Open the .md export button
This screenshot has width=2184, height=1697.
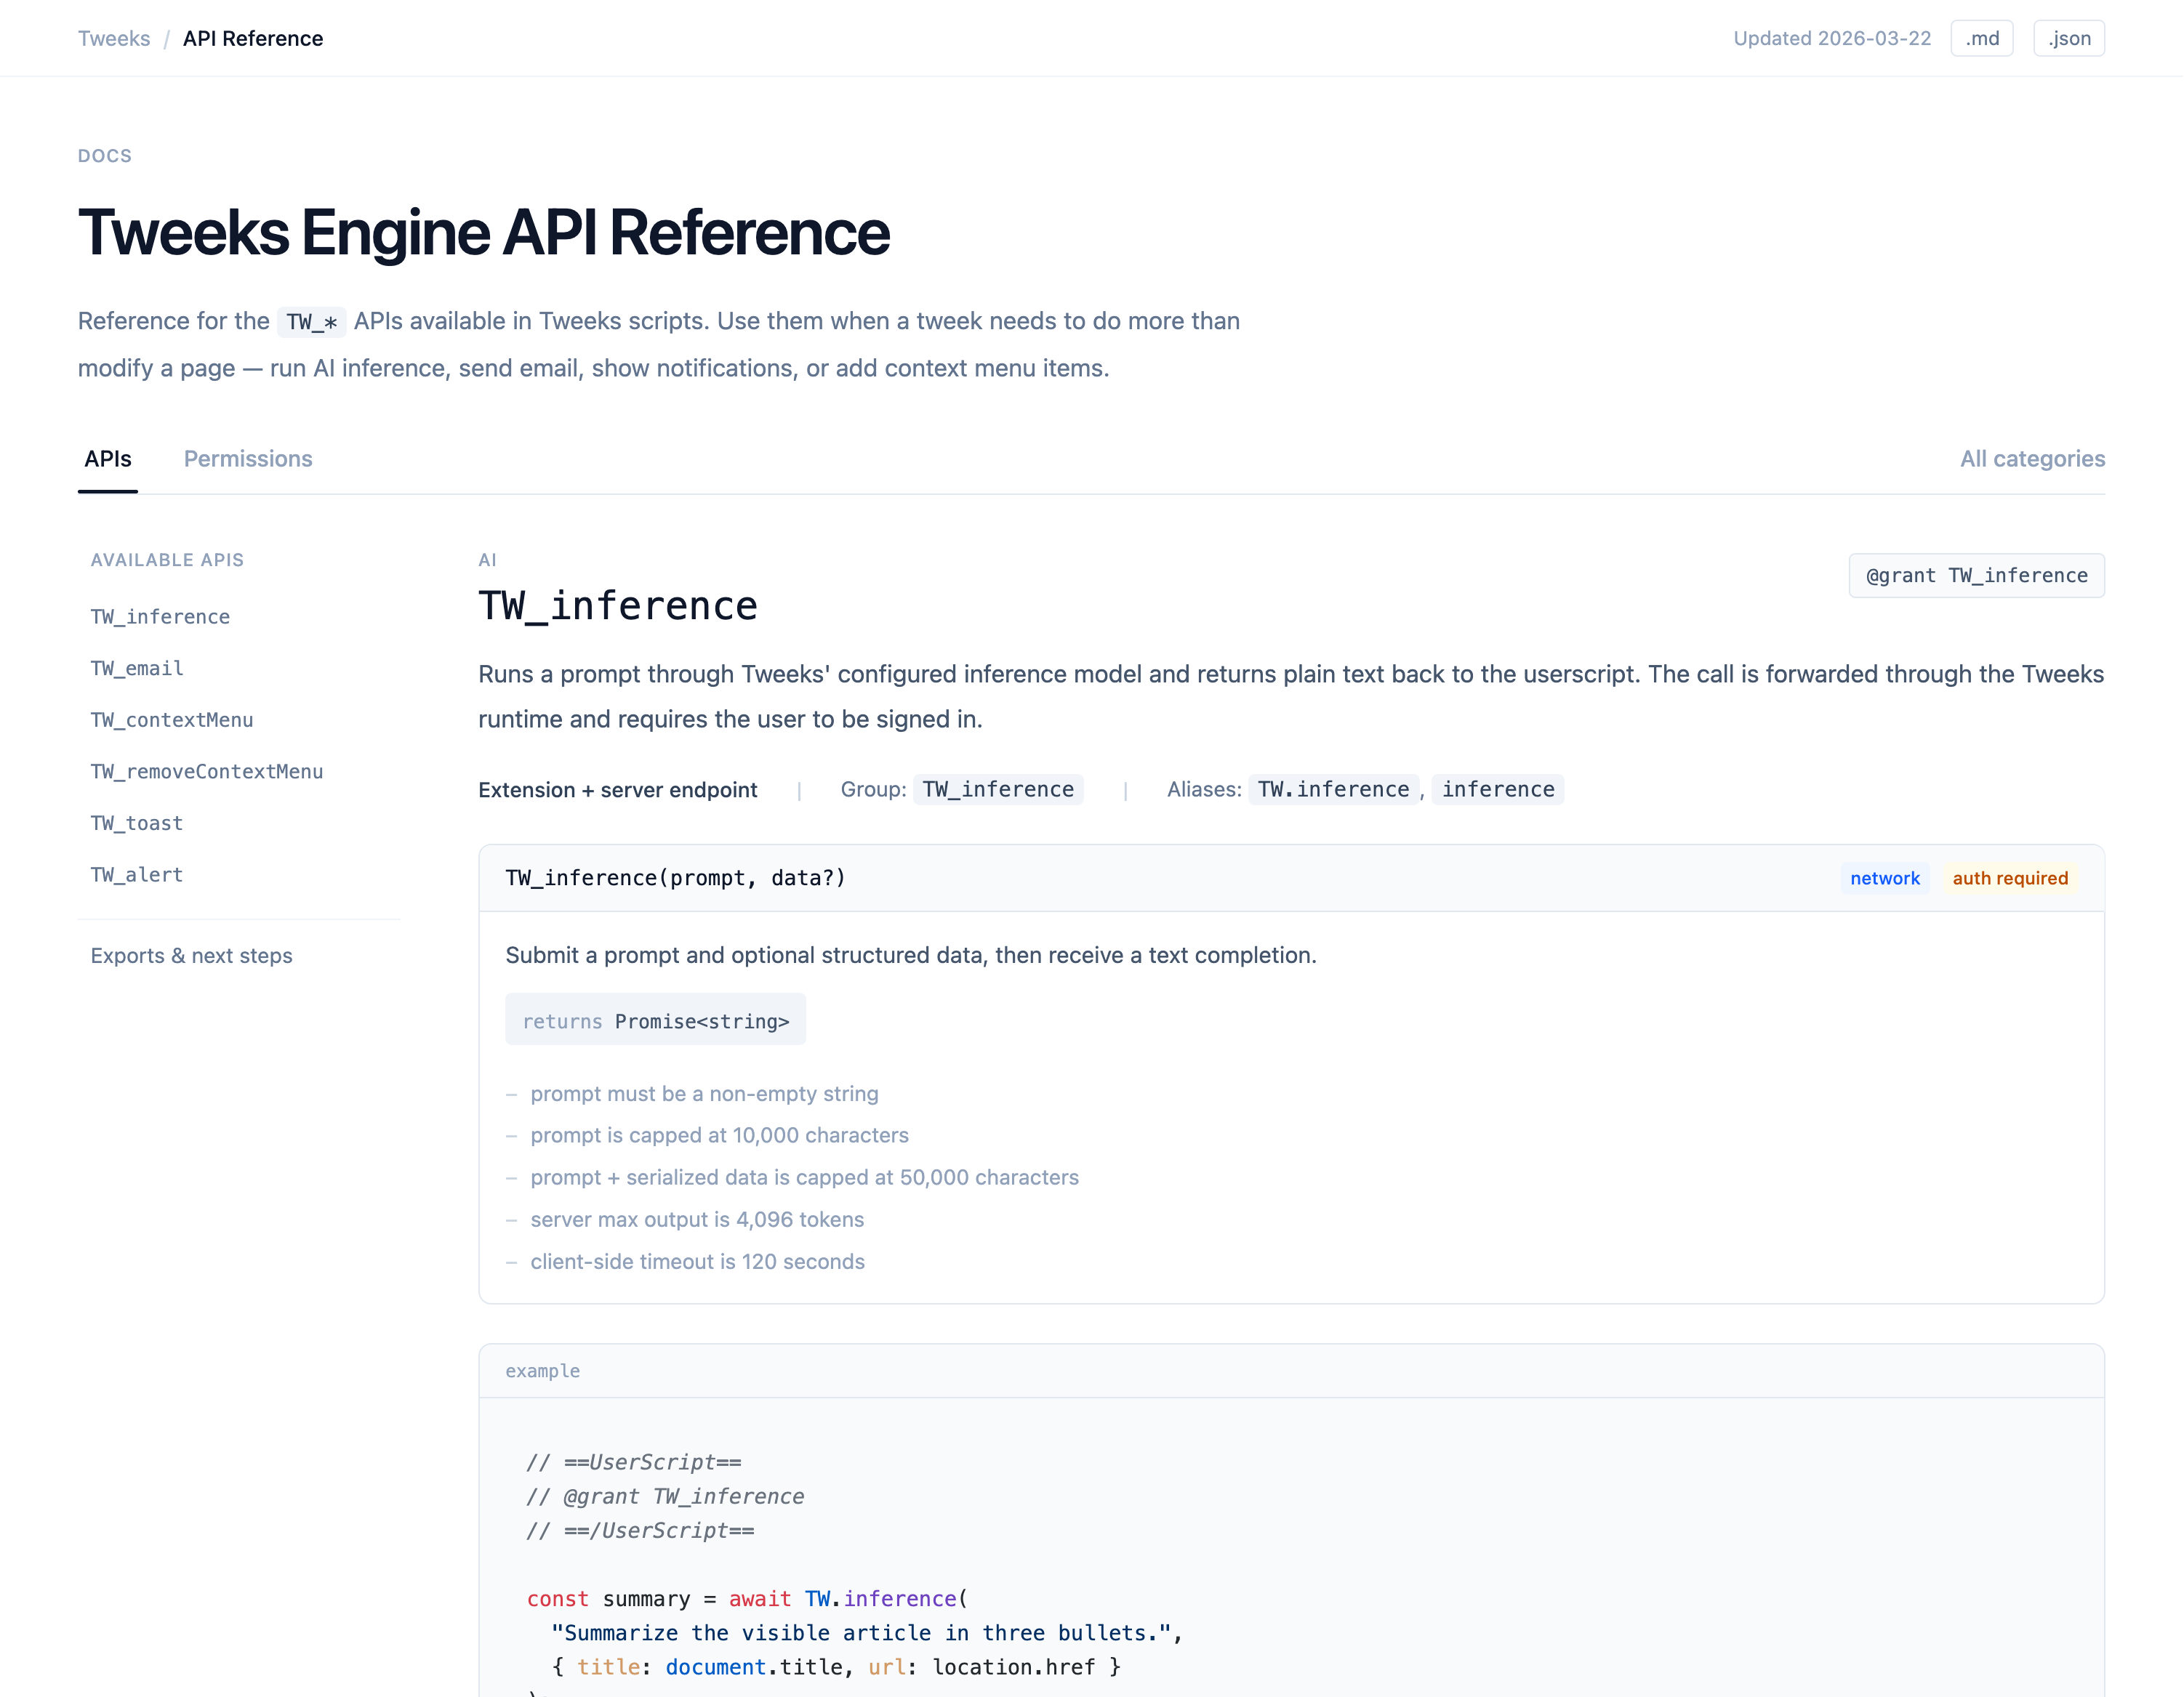1981,38
